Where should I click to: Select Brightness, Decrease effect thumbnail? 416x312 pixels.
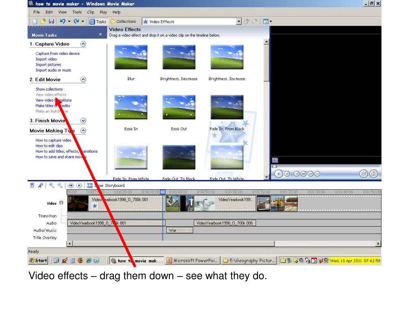tap(179, 57)
